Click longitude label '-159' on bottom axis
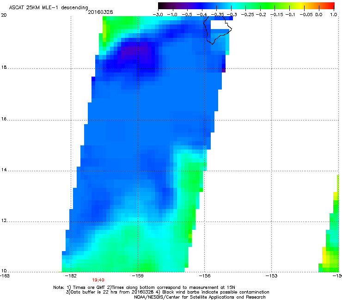The image size is (342, 300). coord(138,276)
